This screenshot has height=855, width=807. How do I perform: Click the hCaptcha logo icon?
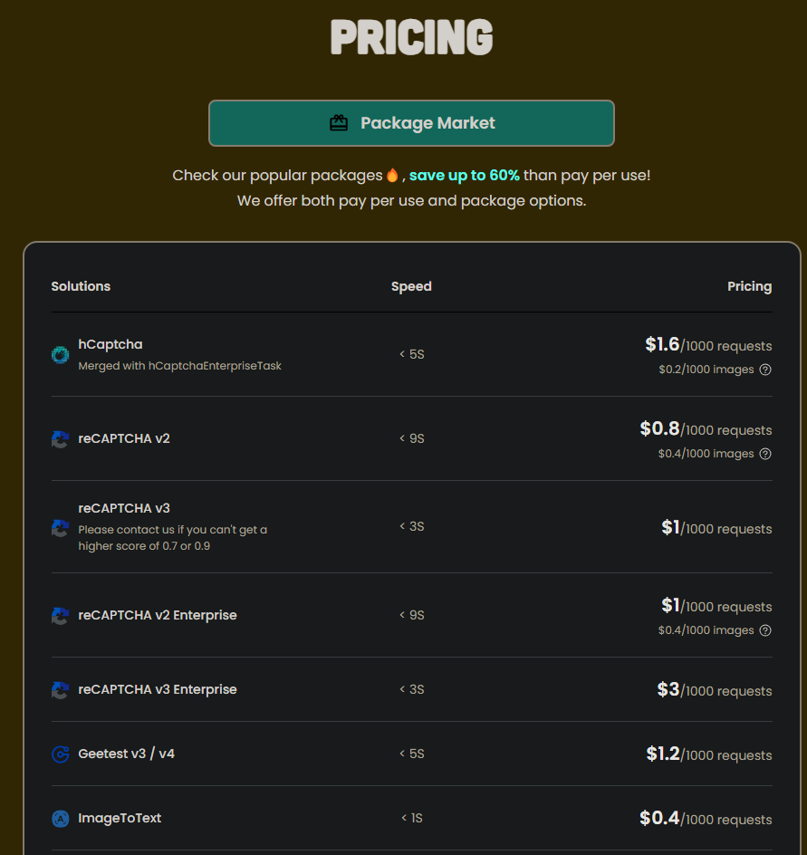[x=60, y=355]
